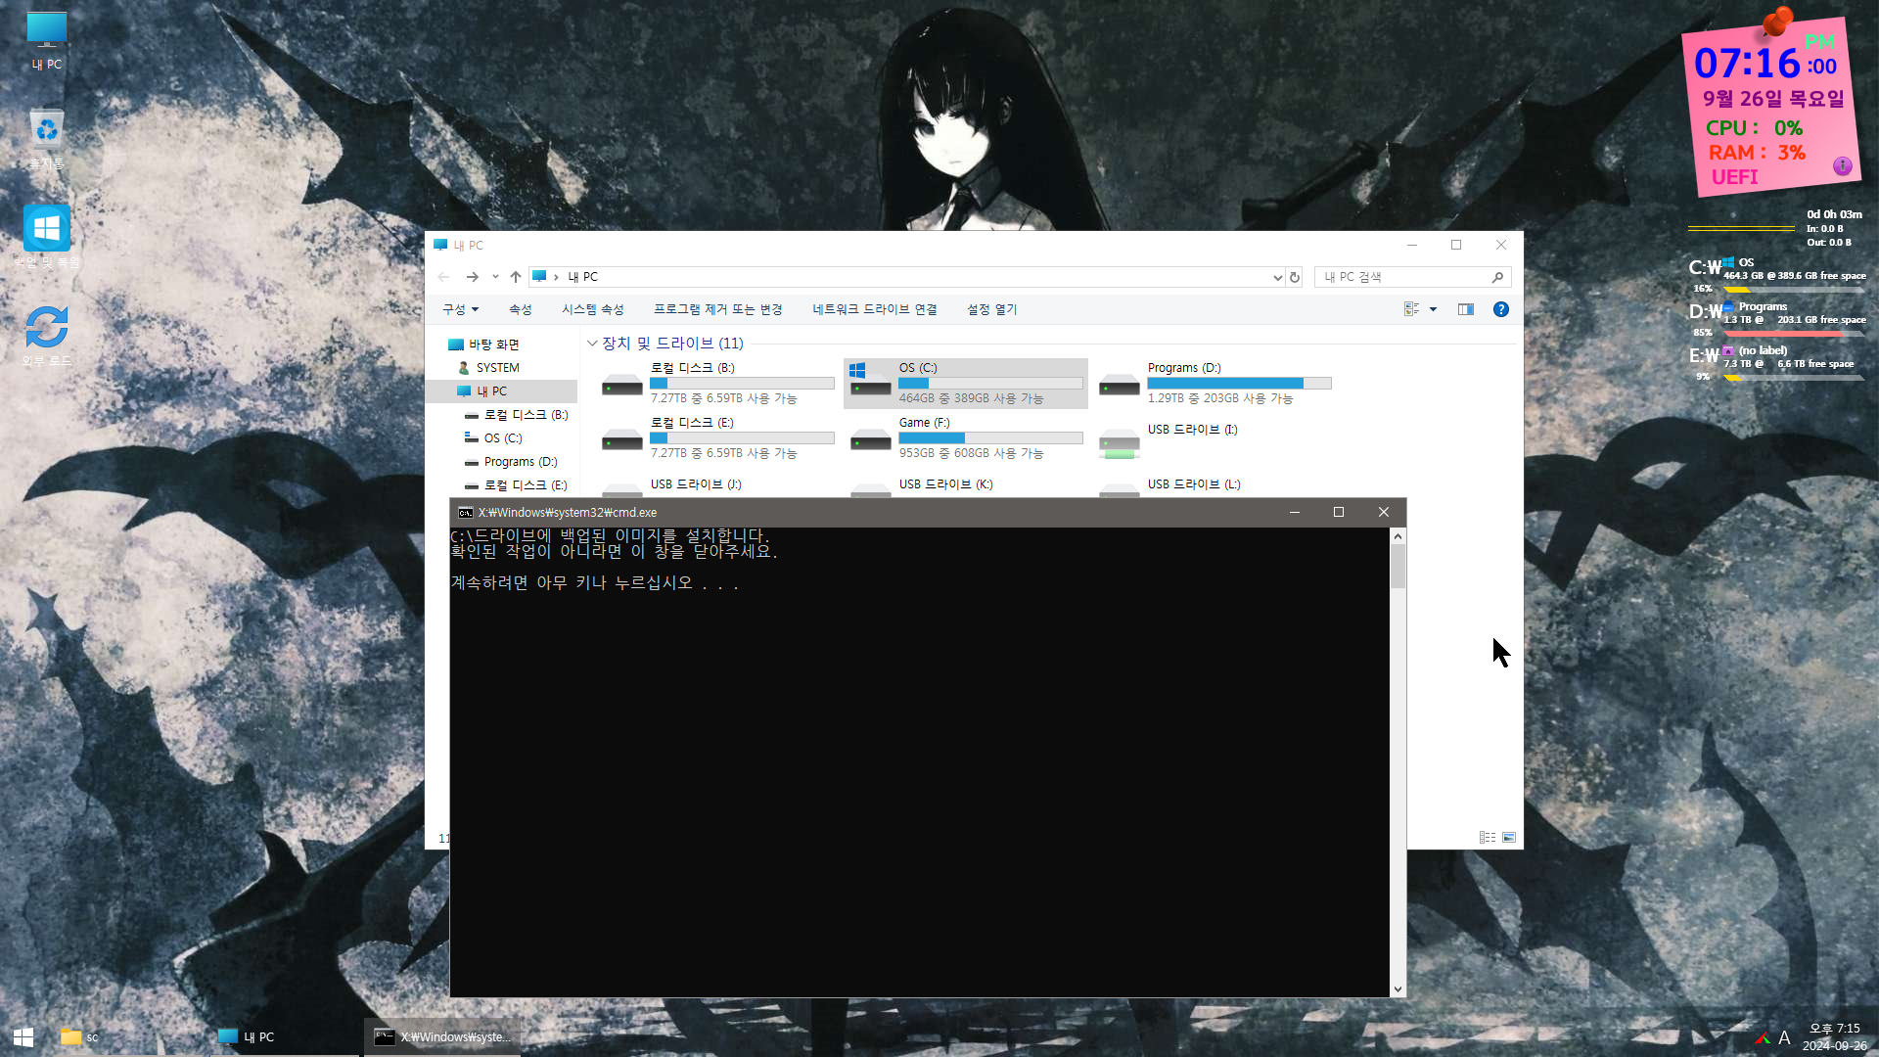1879x1057 pixels.
Task: Click the USB 드라이브 (K:) label
Action: tap(945, 484)
